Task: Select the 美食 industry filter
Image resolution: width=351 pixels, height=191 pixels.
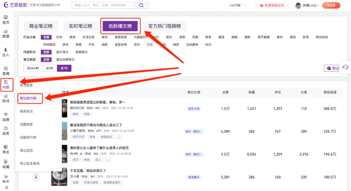Action: point(72,37)
